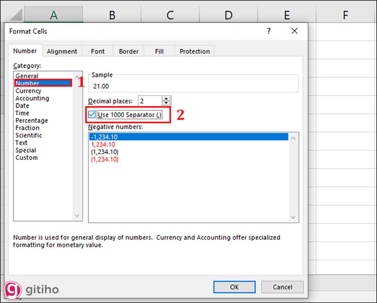Switch to the Border tab
Image resolution: width=377 pixels, height=303 pixels.
[x=129, y=51]
